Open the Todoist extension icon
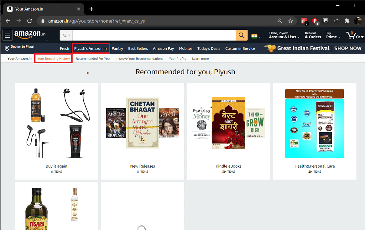This screenshot has height=230, width=365. [x=304, y=21]
